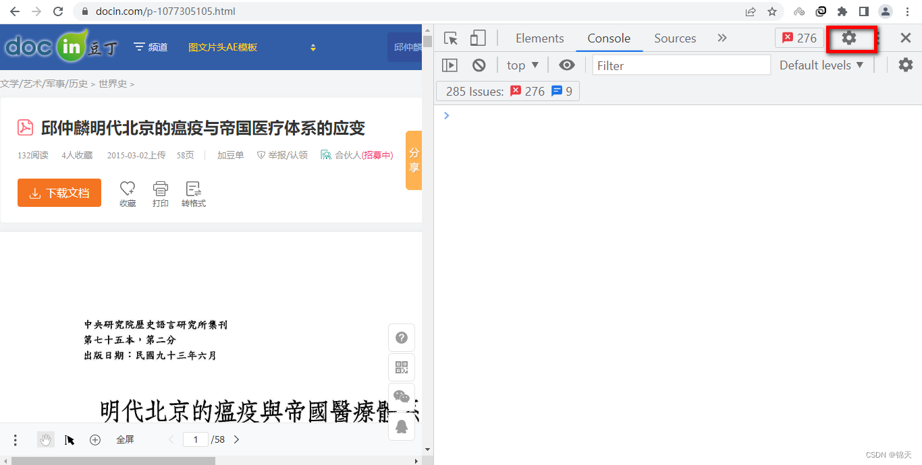This screenshot has width=922, height=465.
Task: Click the WeChat floating icon
Action: (x=402, y=397)
